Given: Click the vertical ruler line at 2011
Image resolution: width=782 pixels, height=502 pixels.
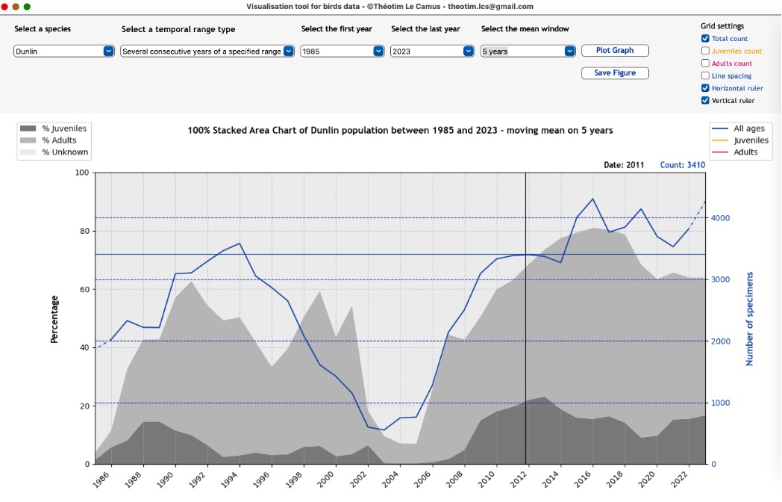Looking at the screenshot, I should tap(525, 318).
